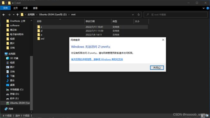Go back with the left arrow
The image size is (210, 118).
pyautogui.click(x=4, y=15)
